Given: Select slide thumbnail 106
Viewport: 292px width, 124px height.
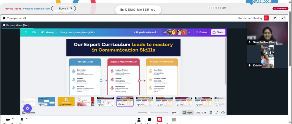Looking at the screenshot, I should pos(203,102).
